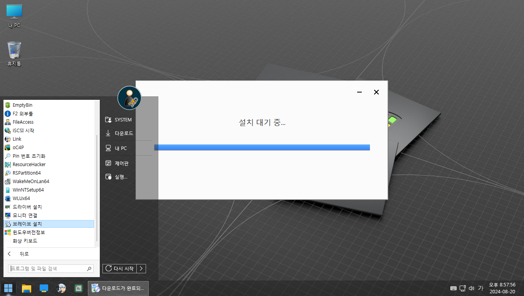Click the 다시 시작 restart button
This screenshot has height=296, width=524.
point(120,269)
